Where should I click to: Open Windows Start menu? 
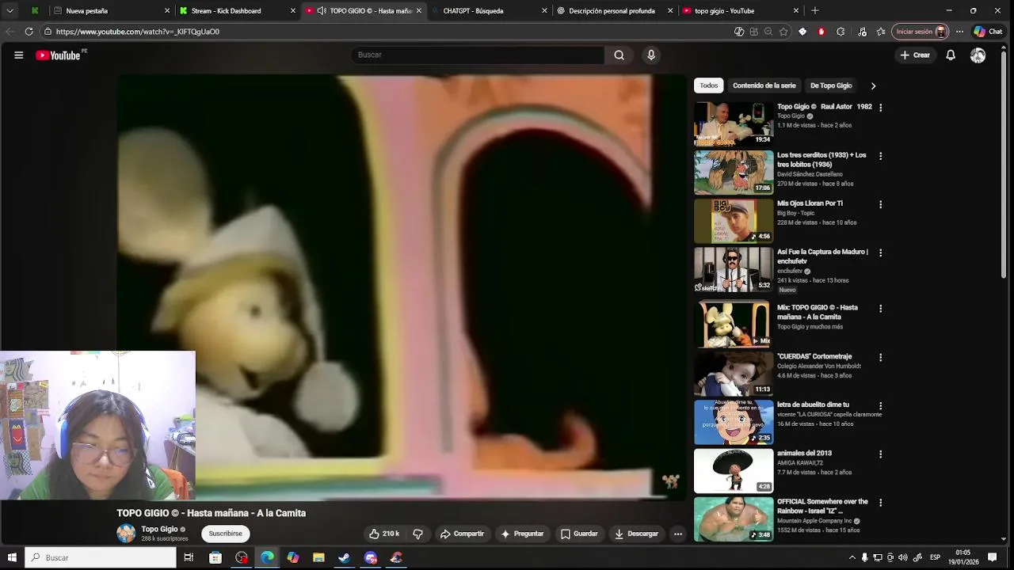tap(12, 557)
